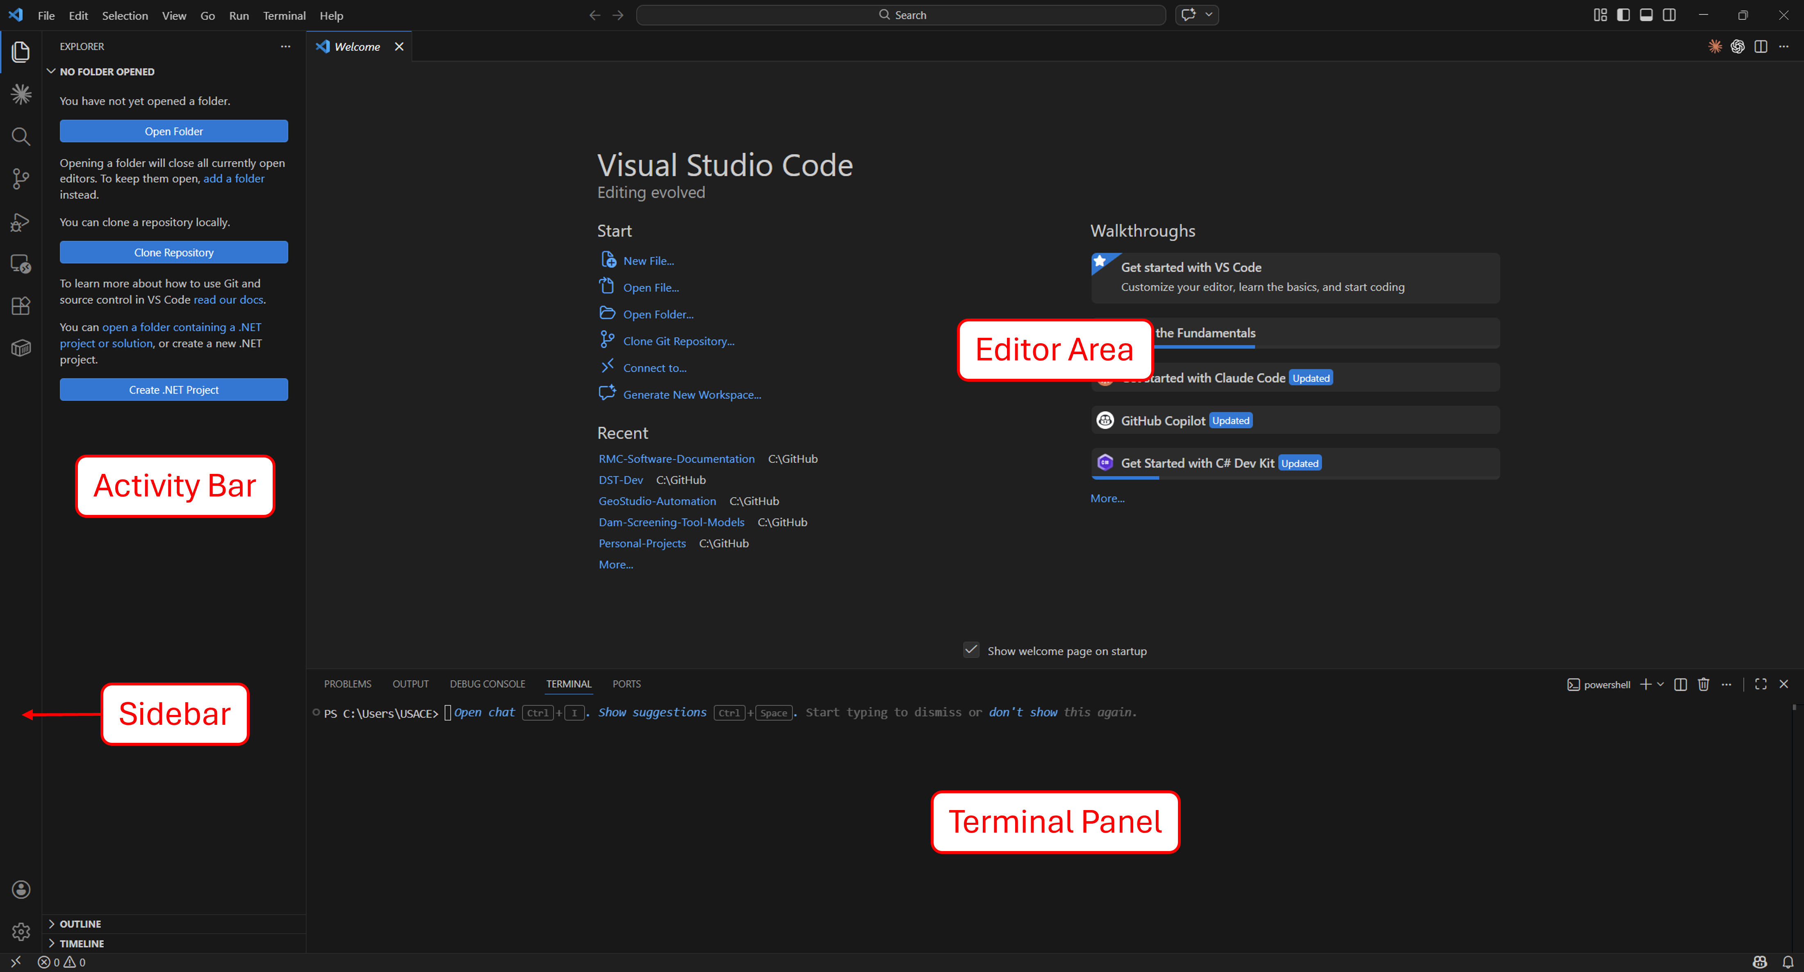The image size is (1804, 972).
Task: Open the ChatGPT icon in the editor toolbar
Action: pyautogui.click(x=1738, y=46)
